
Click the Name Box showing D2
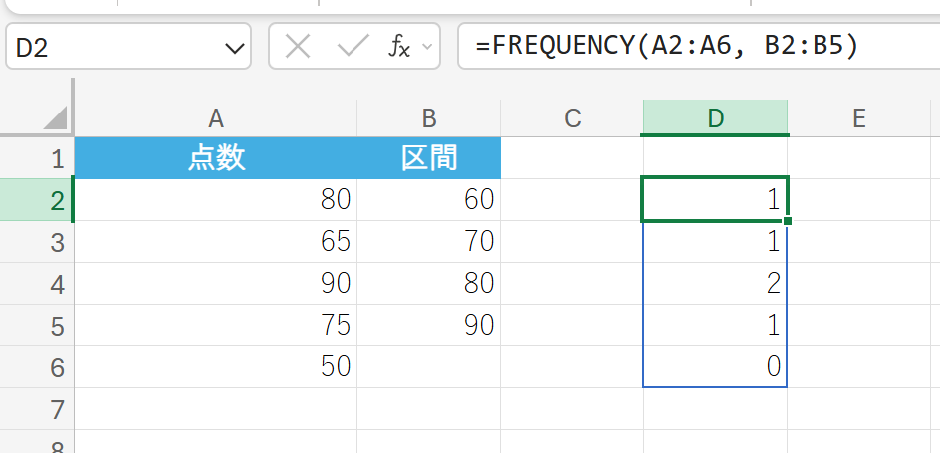[110, 48]
